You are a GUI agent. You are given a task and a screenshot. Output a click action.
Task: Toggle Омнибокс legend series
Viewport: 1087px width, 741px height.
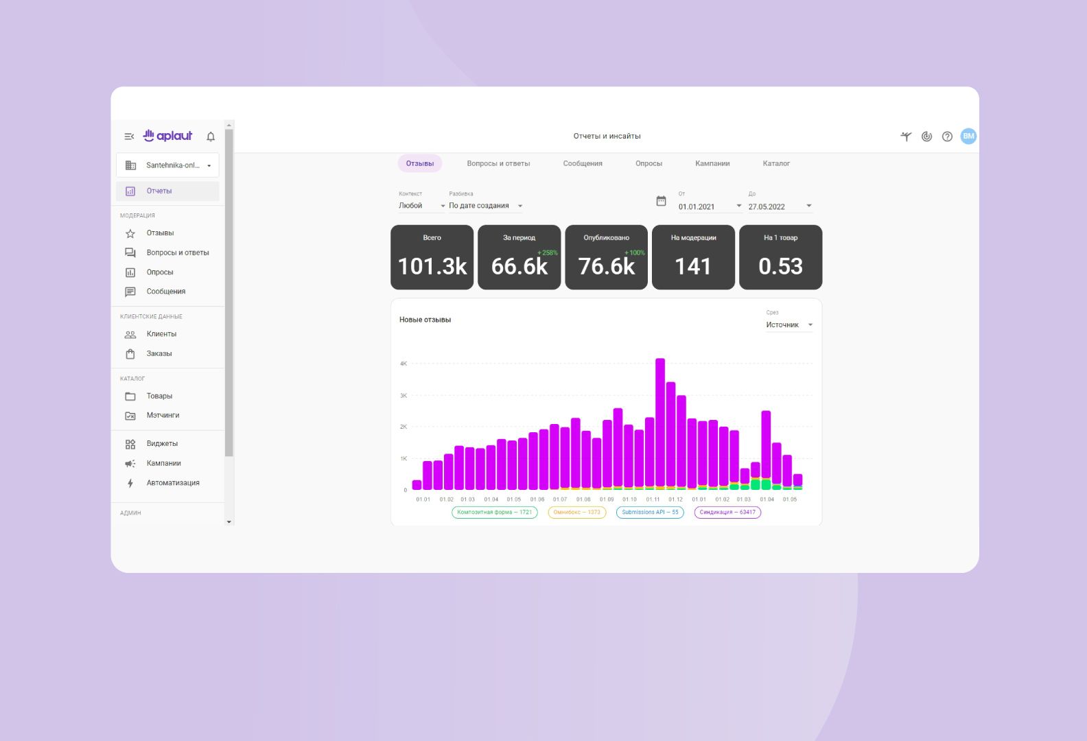click(x=576, y=513)
